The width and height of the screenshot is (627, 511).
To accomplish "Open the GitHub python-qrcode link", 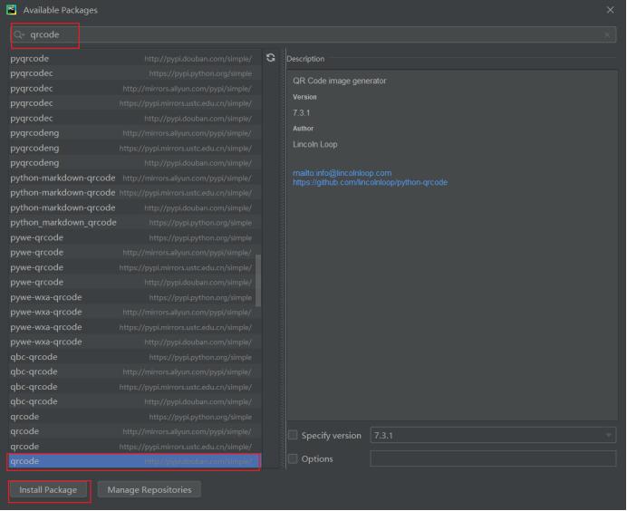I will tap(370, 182).
